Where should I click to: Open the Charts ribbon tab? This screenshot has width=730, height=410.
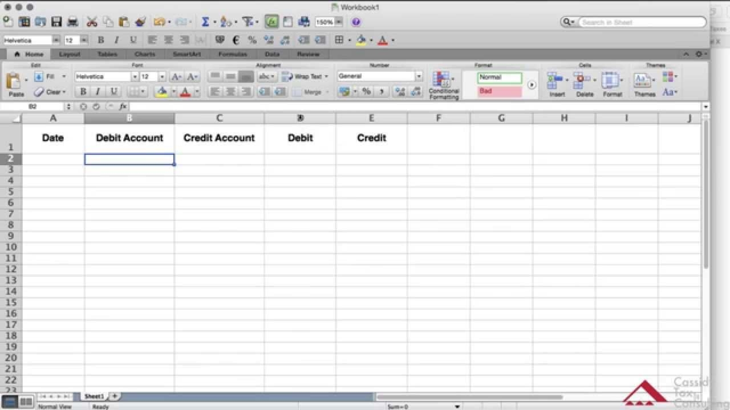click(x=145, y=54)
